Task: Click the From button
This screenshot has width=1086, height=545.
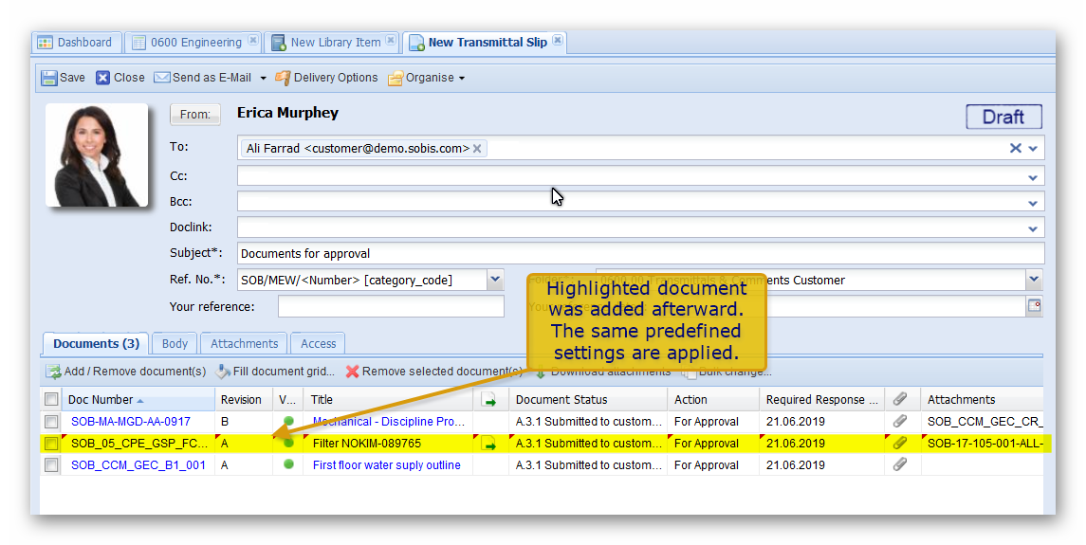Action: (x=195, y=115)
